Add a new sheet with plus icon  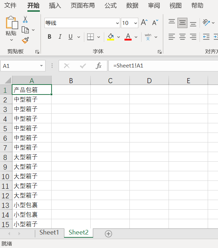[108, 233]
